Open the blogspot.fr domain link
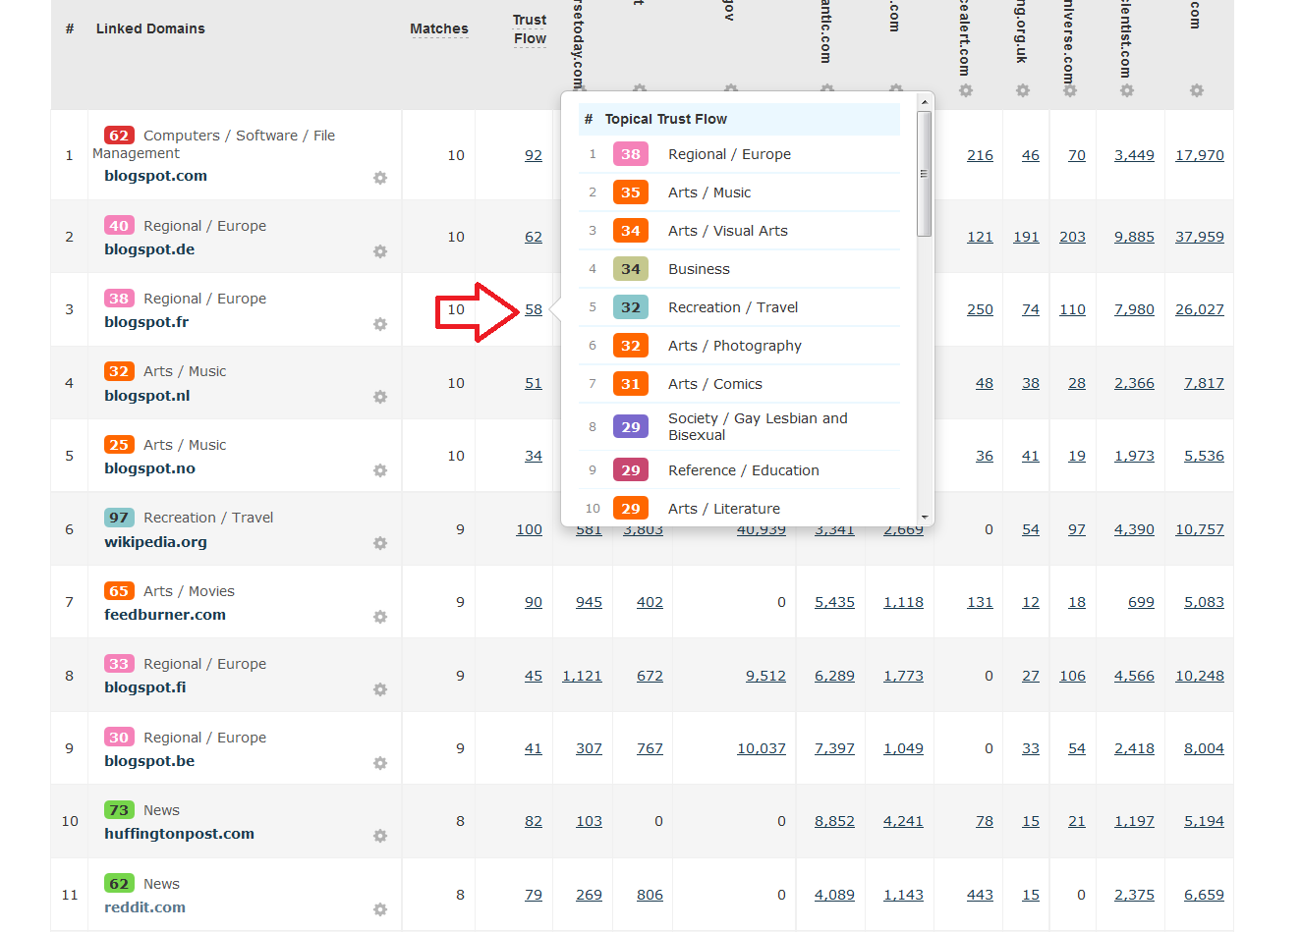 click(146, 322)
